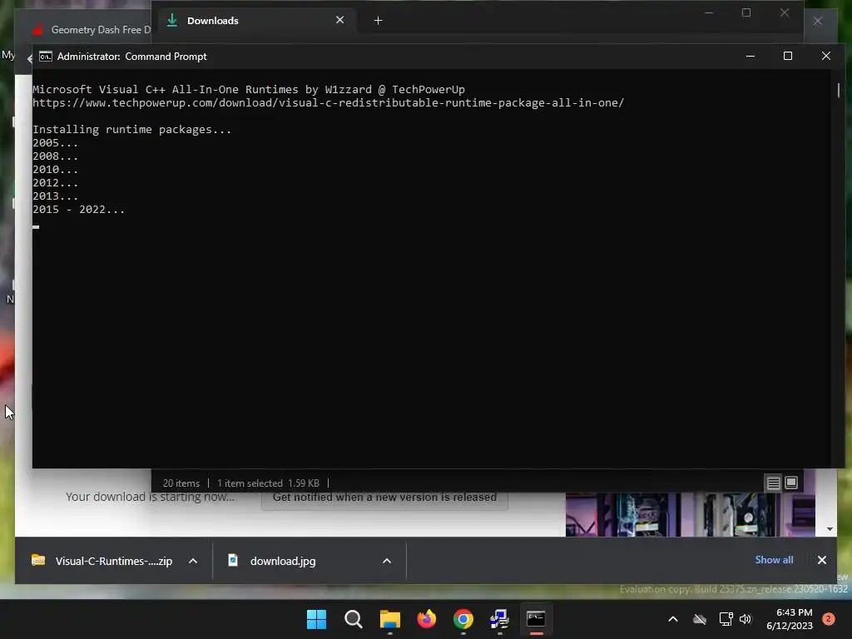Open network settings tray icon
852x639 pixels.
[726, 619]
